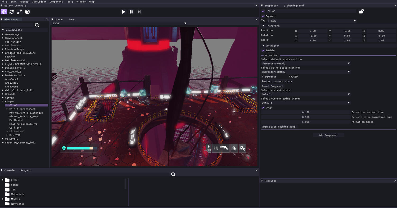Click the Animation Speed value field
Image resolution: width=397 pixels, height=208 pixels.
click(306, 122)
